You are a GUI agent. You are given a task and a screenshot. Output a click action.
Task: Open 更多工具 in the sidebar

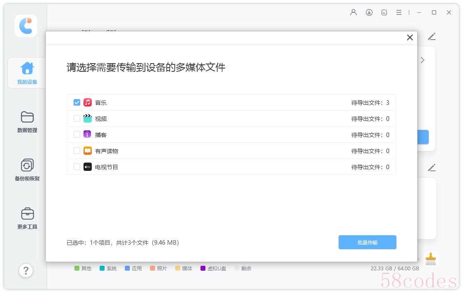(x=27, y=219)
